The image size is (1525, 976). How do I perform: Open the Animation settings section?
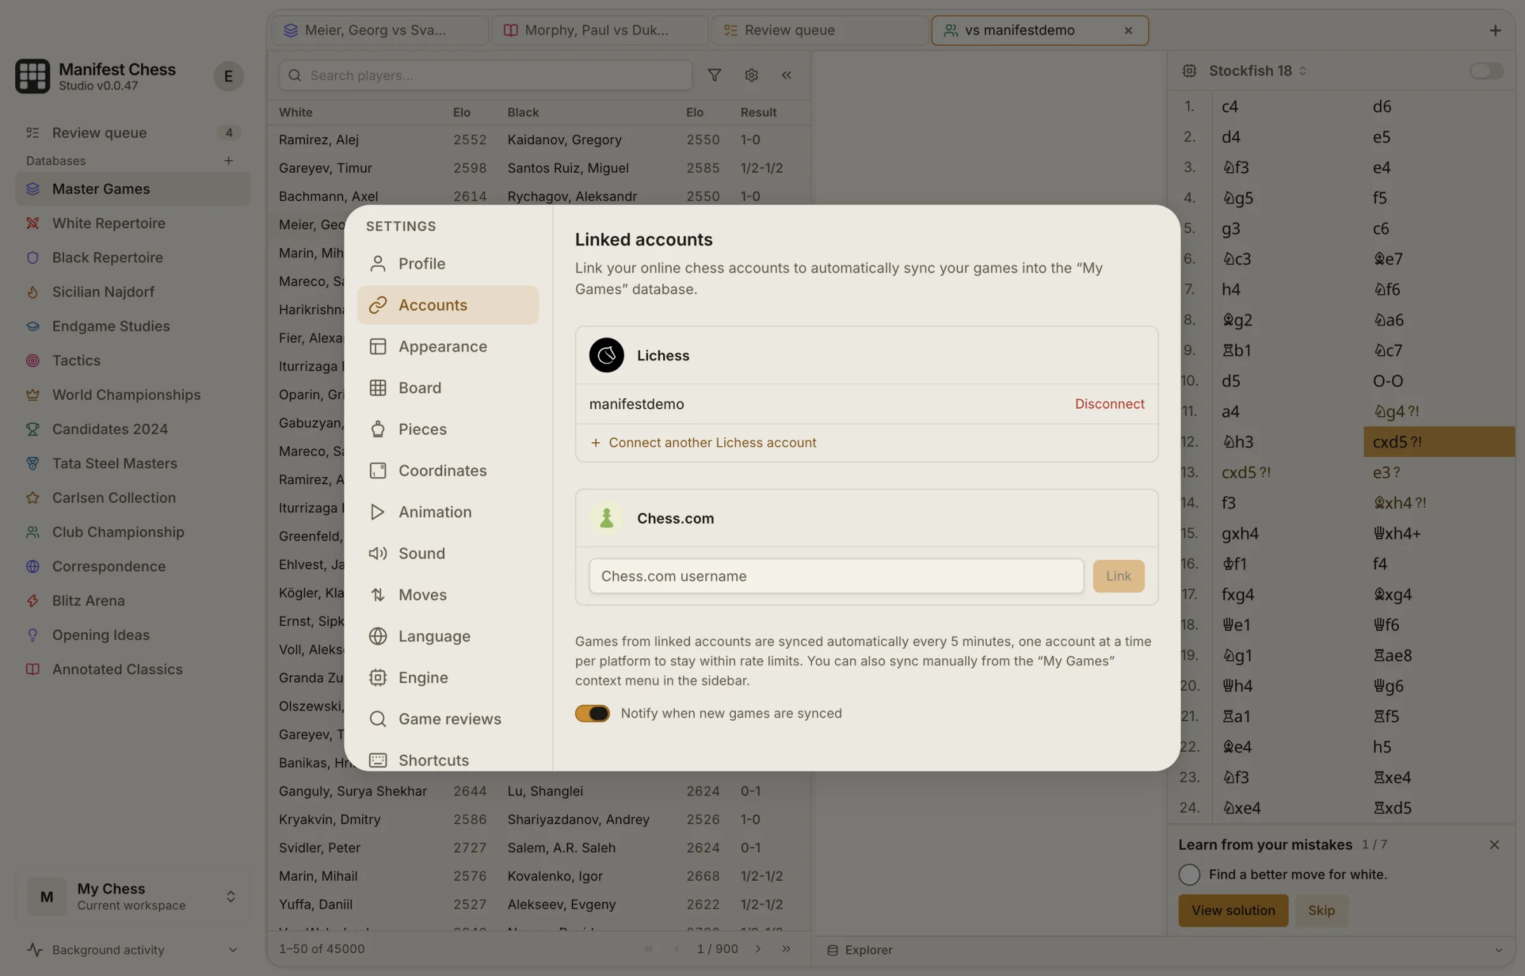point(448,512)
